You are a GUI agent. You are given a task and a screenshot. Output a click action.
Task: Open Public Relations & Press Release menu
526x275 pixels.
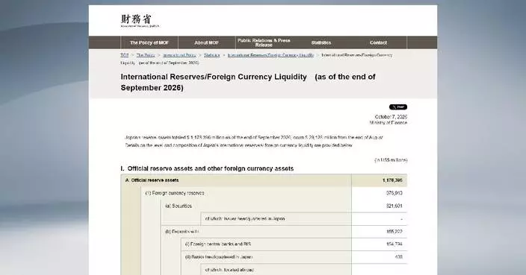coord(264,42)
